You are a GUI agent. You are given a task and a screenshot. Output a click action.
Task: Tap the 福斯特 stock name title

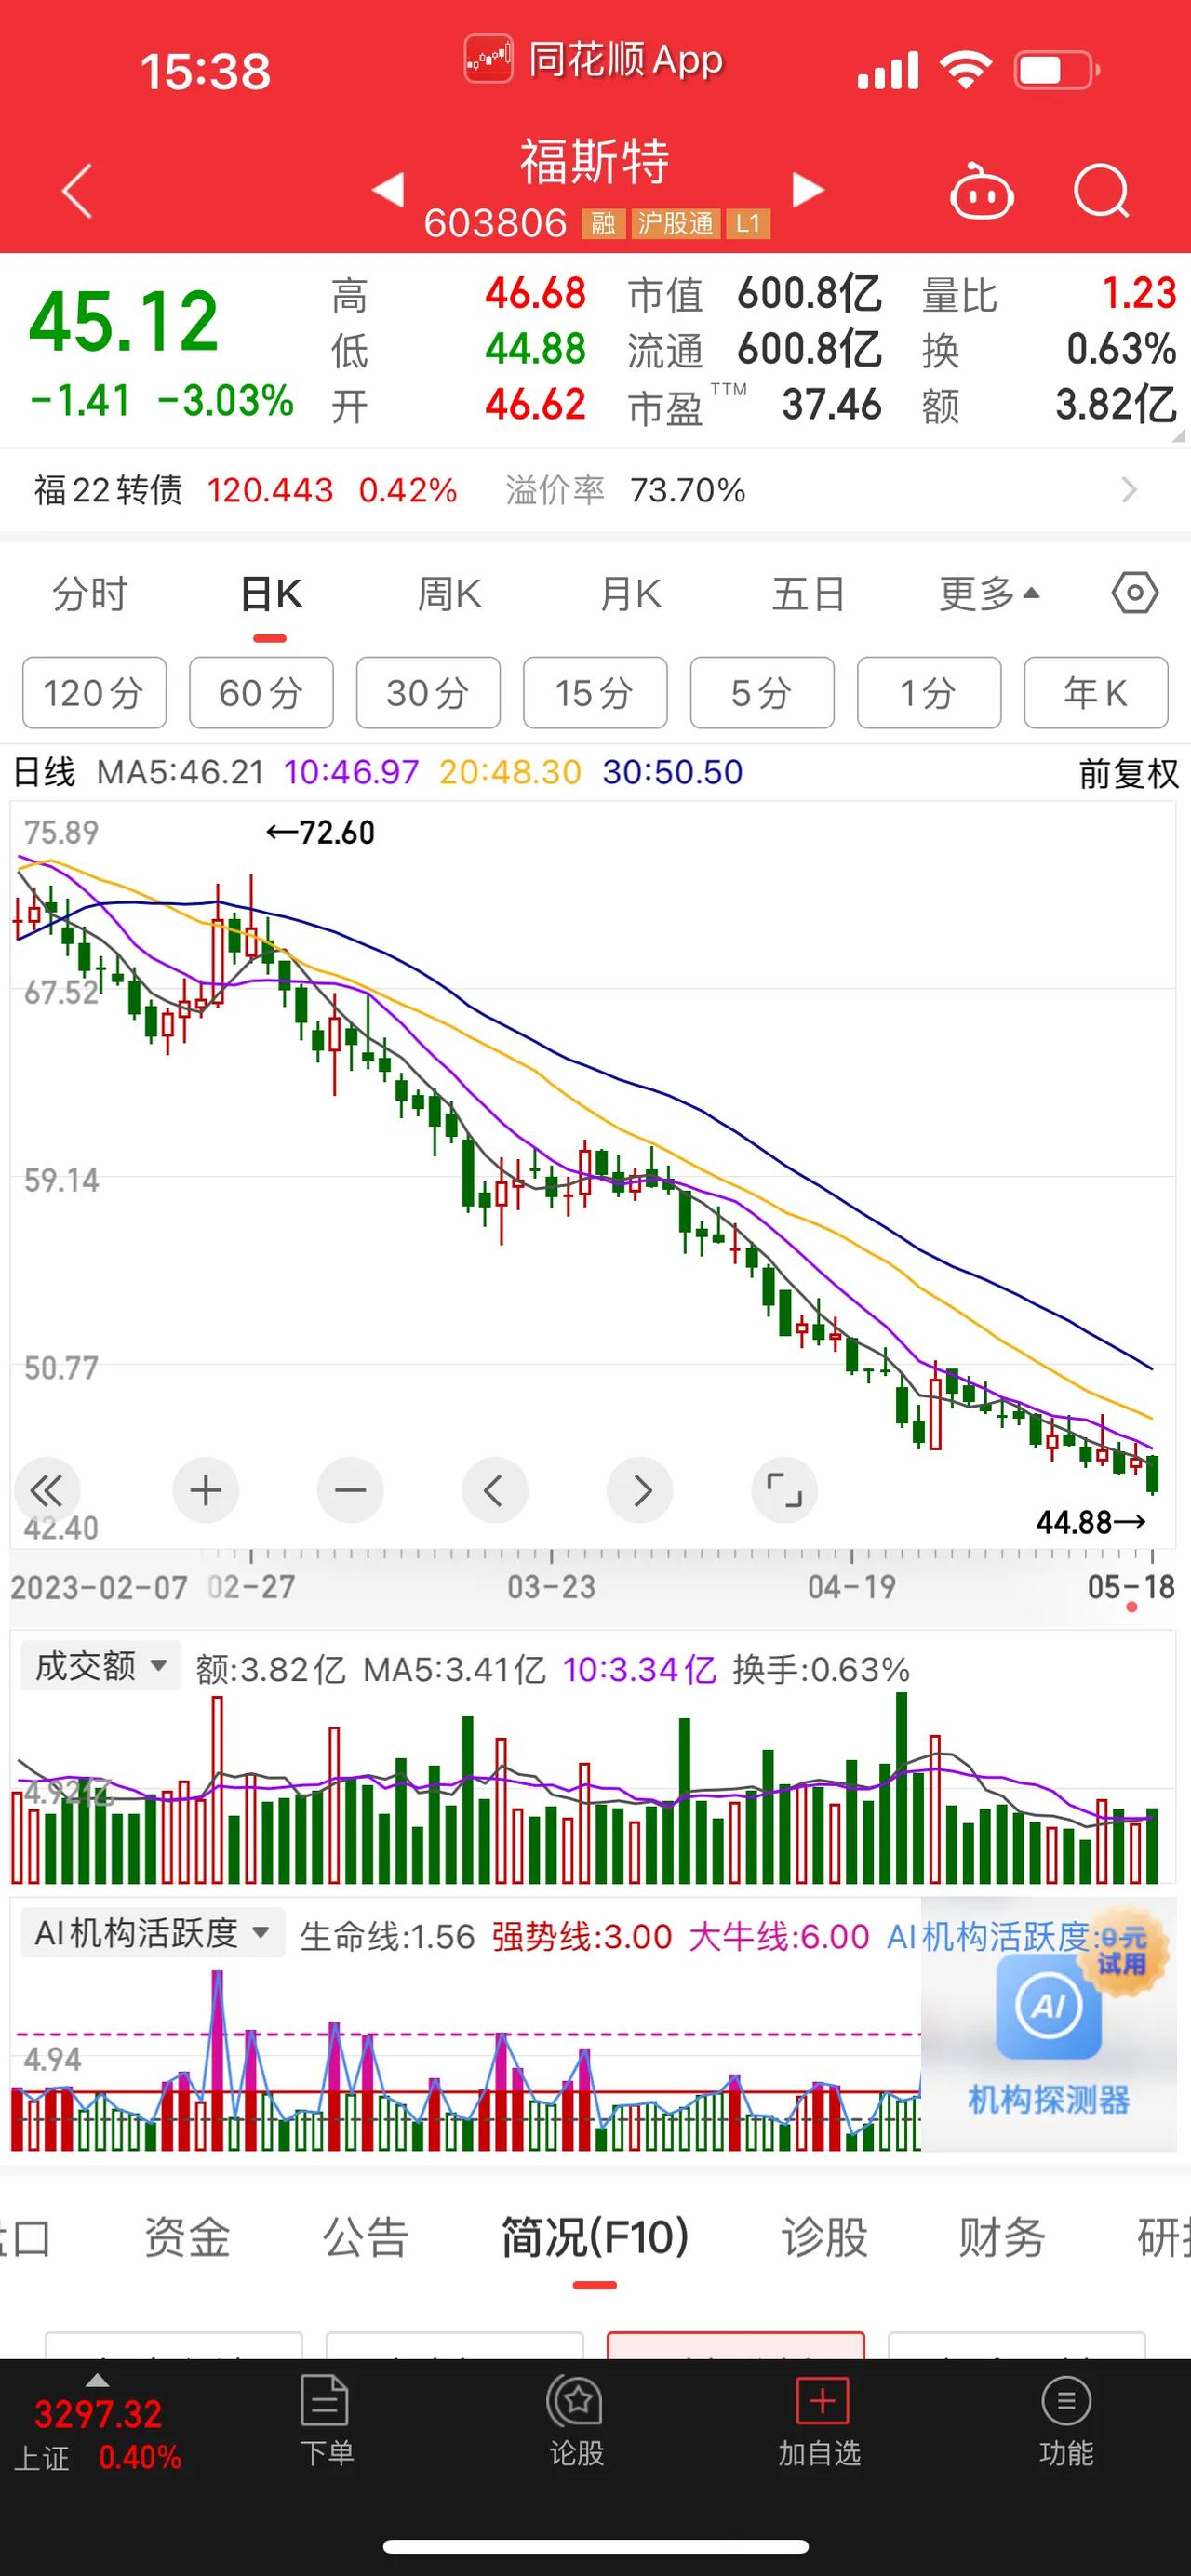594,161
